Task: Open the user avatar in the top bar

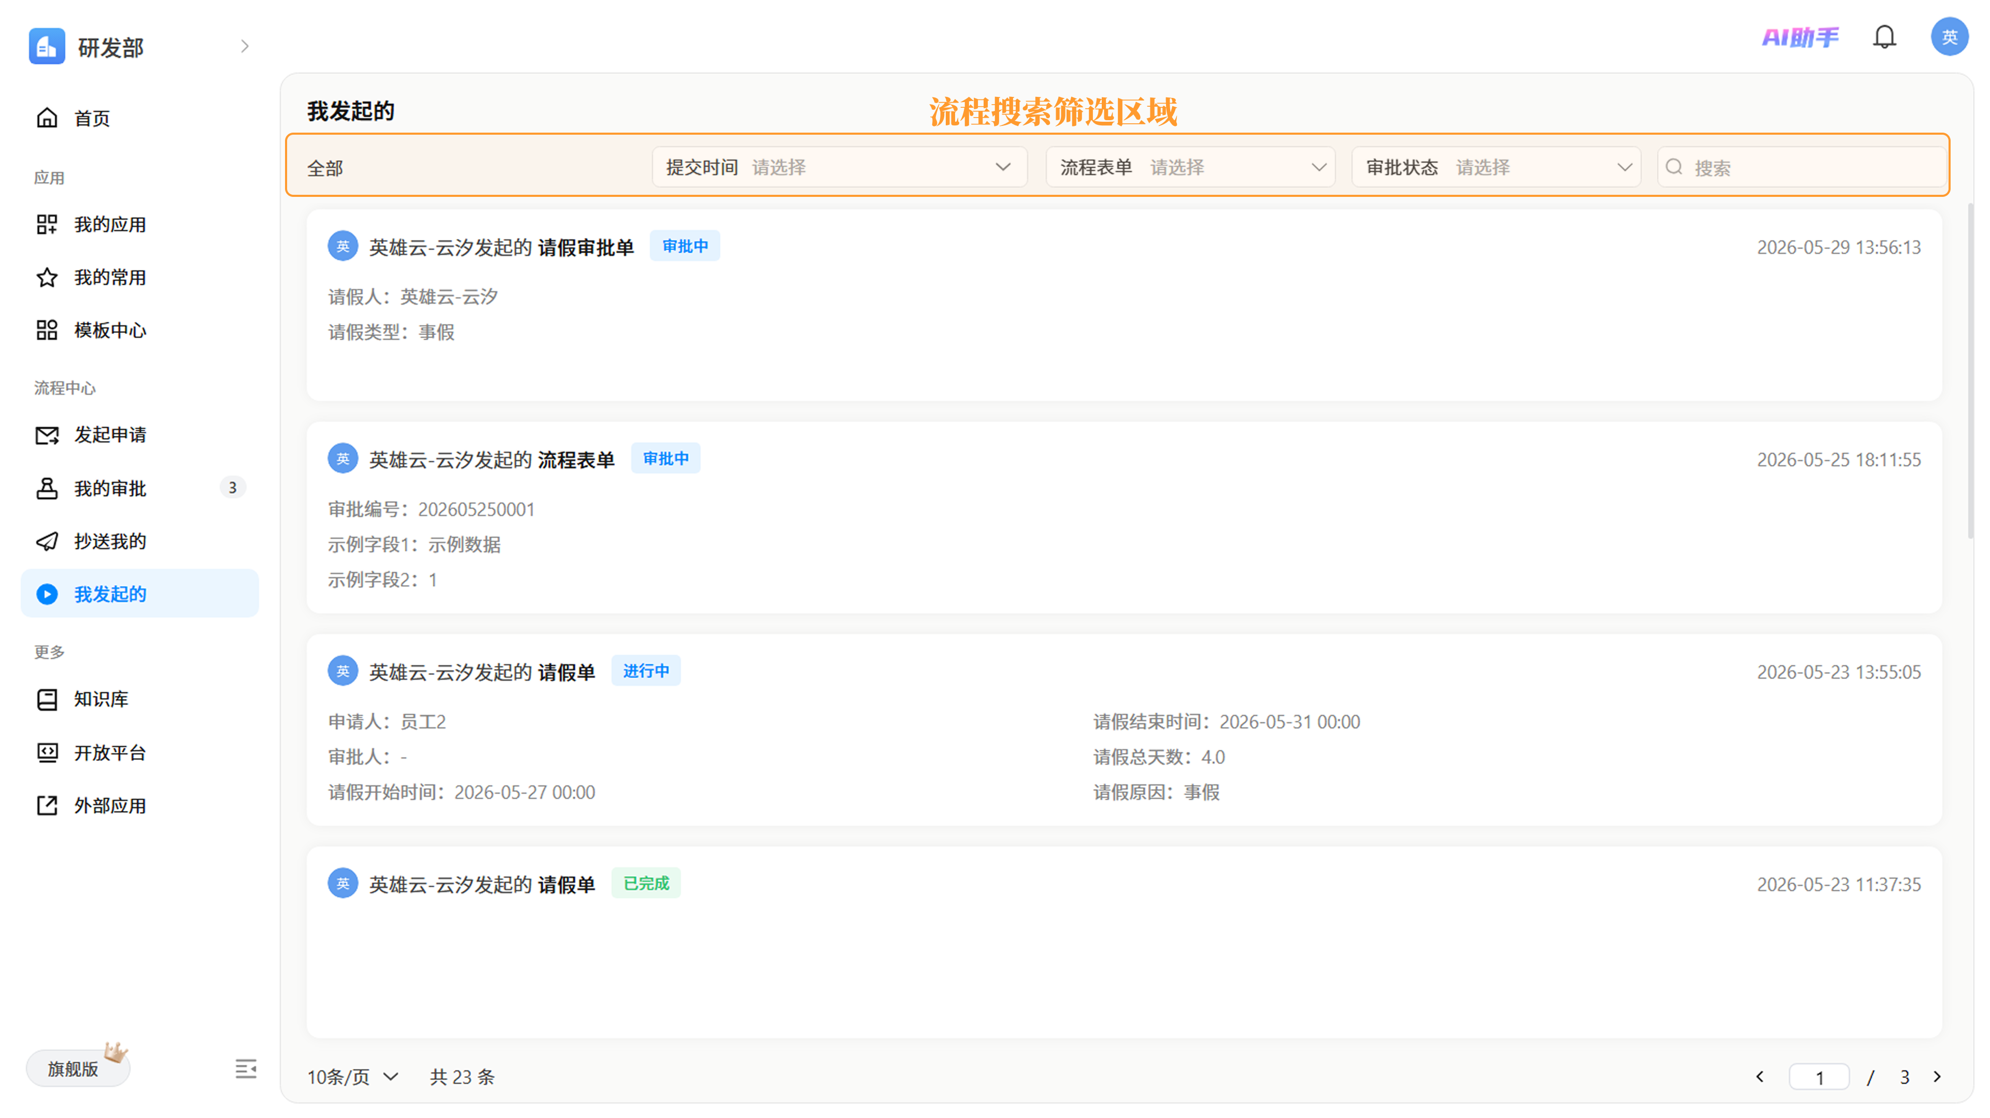Action: click(1949, 36)
